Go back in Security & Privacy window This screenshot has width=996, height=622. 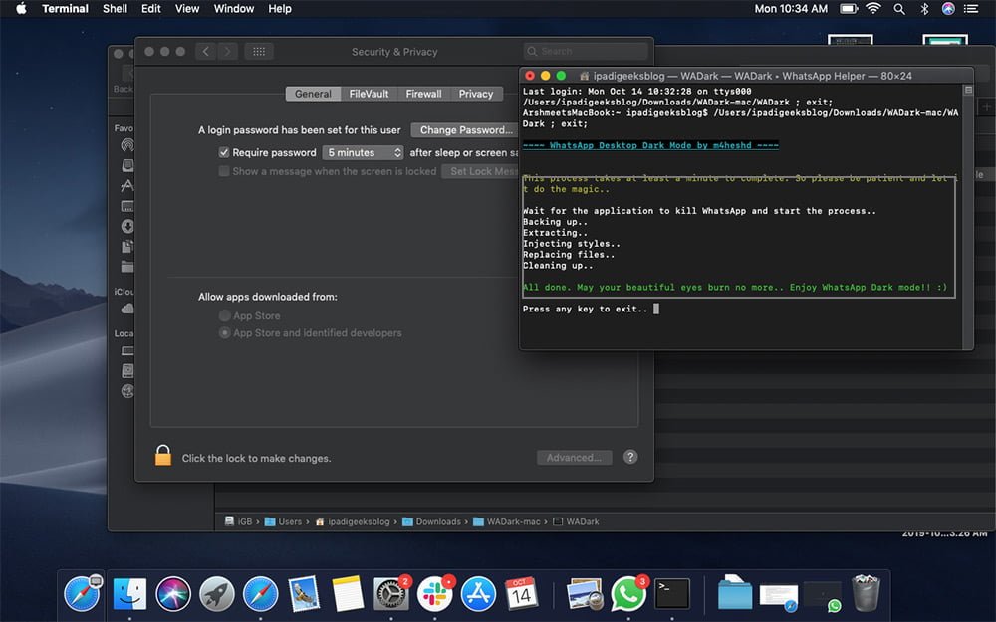206,52
